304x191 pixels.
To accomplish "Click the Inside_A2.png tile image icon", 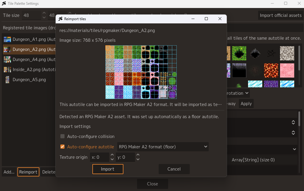I will [7, 70].
